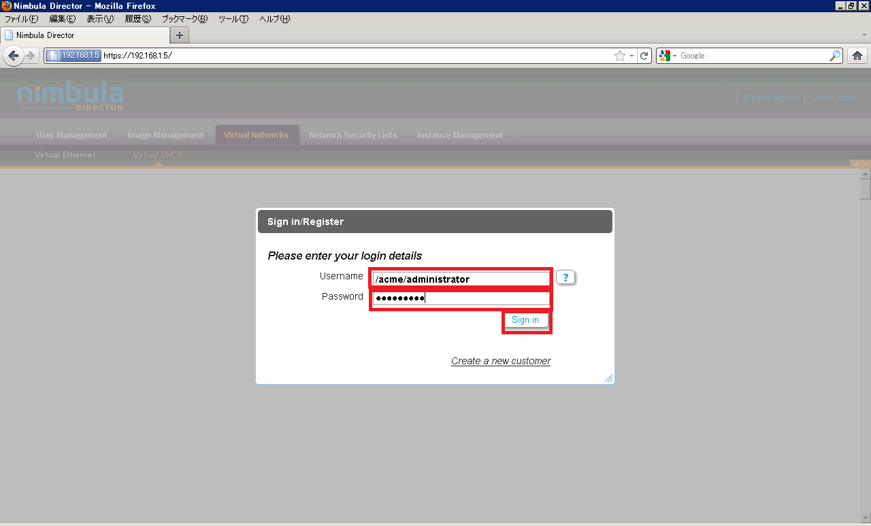This screenshot has height=526, width=871.
Task: Open the Virtual DHCP sub-tab
Action: click(158, 155)
